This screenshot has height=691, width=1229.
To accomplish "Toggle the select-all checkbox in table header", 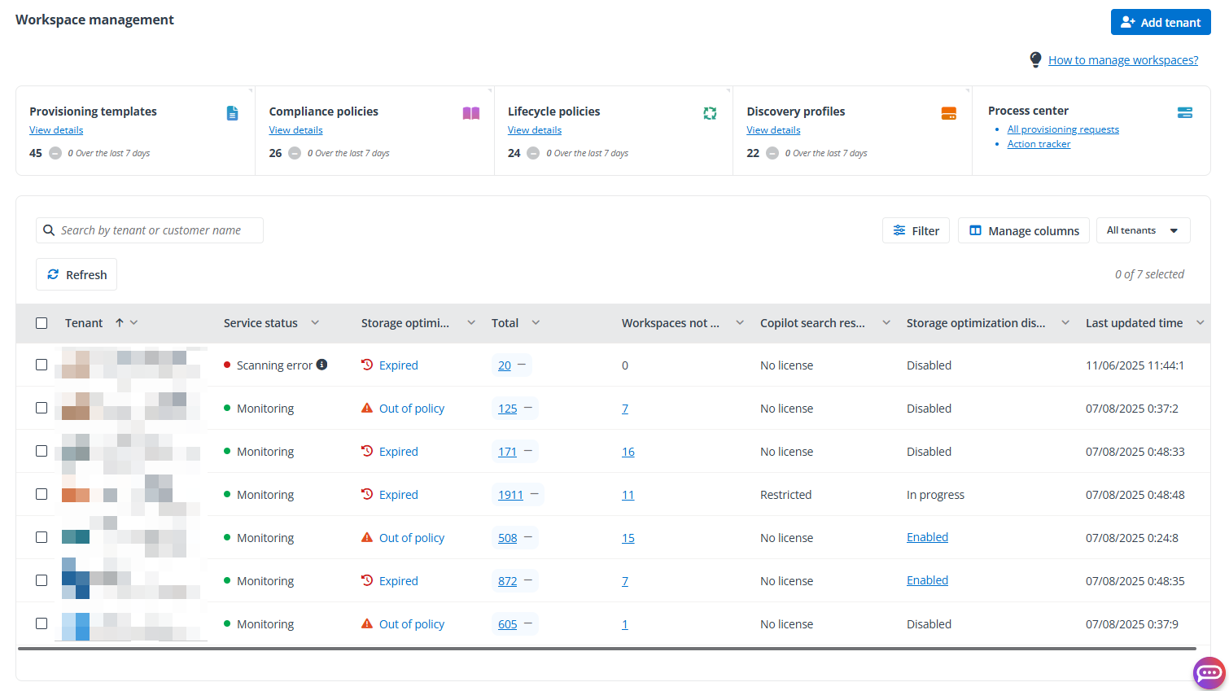I will point(42,323).
